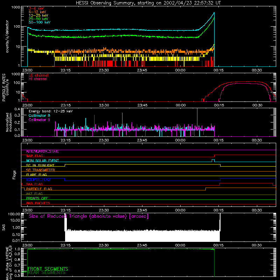
Task: Click the 0.3 tick on modulation axis
Action: click(17, 115)
